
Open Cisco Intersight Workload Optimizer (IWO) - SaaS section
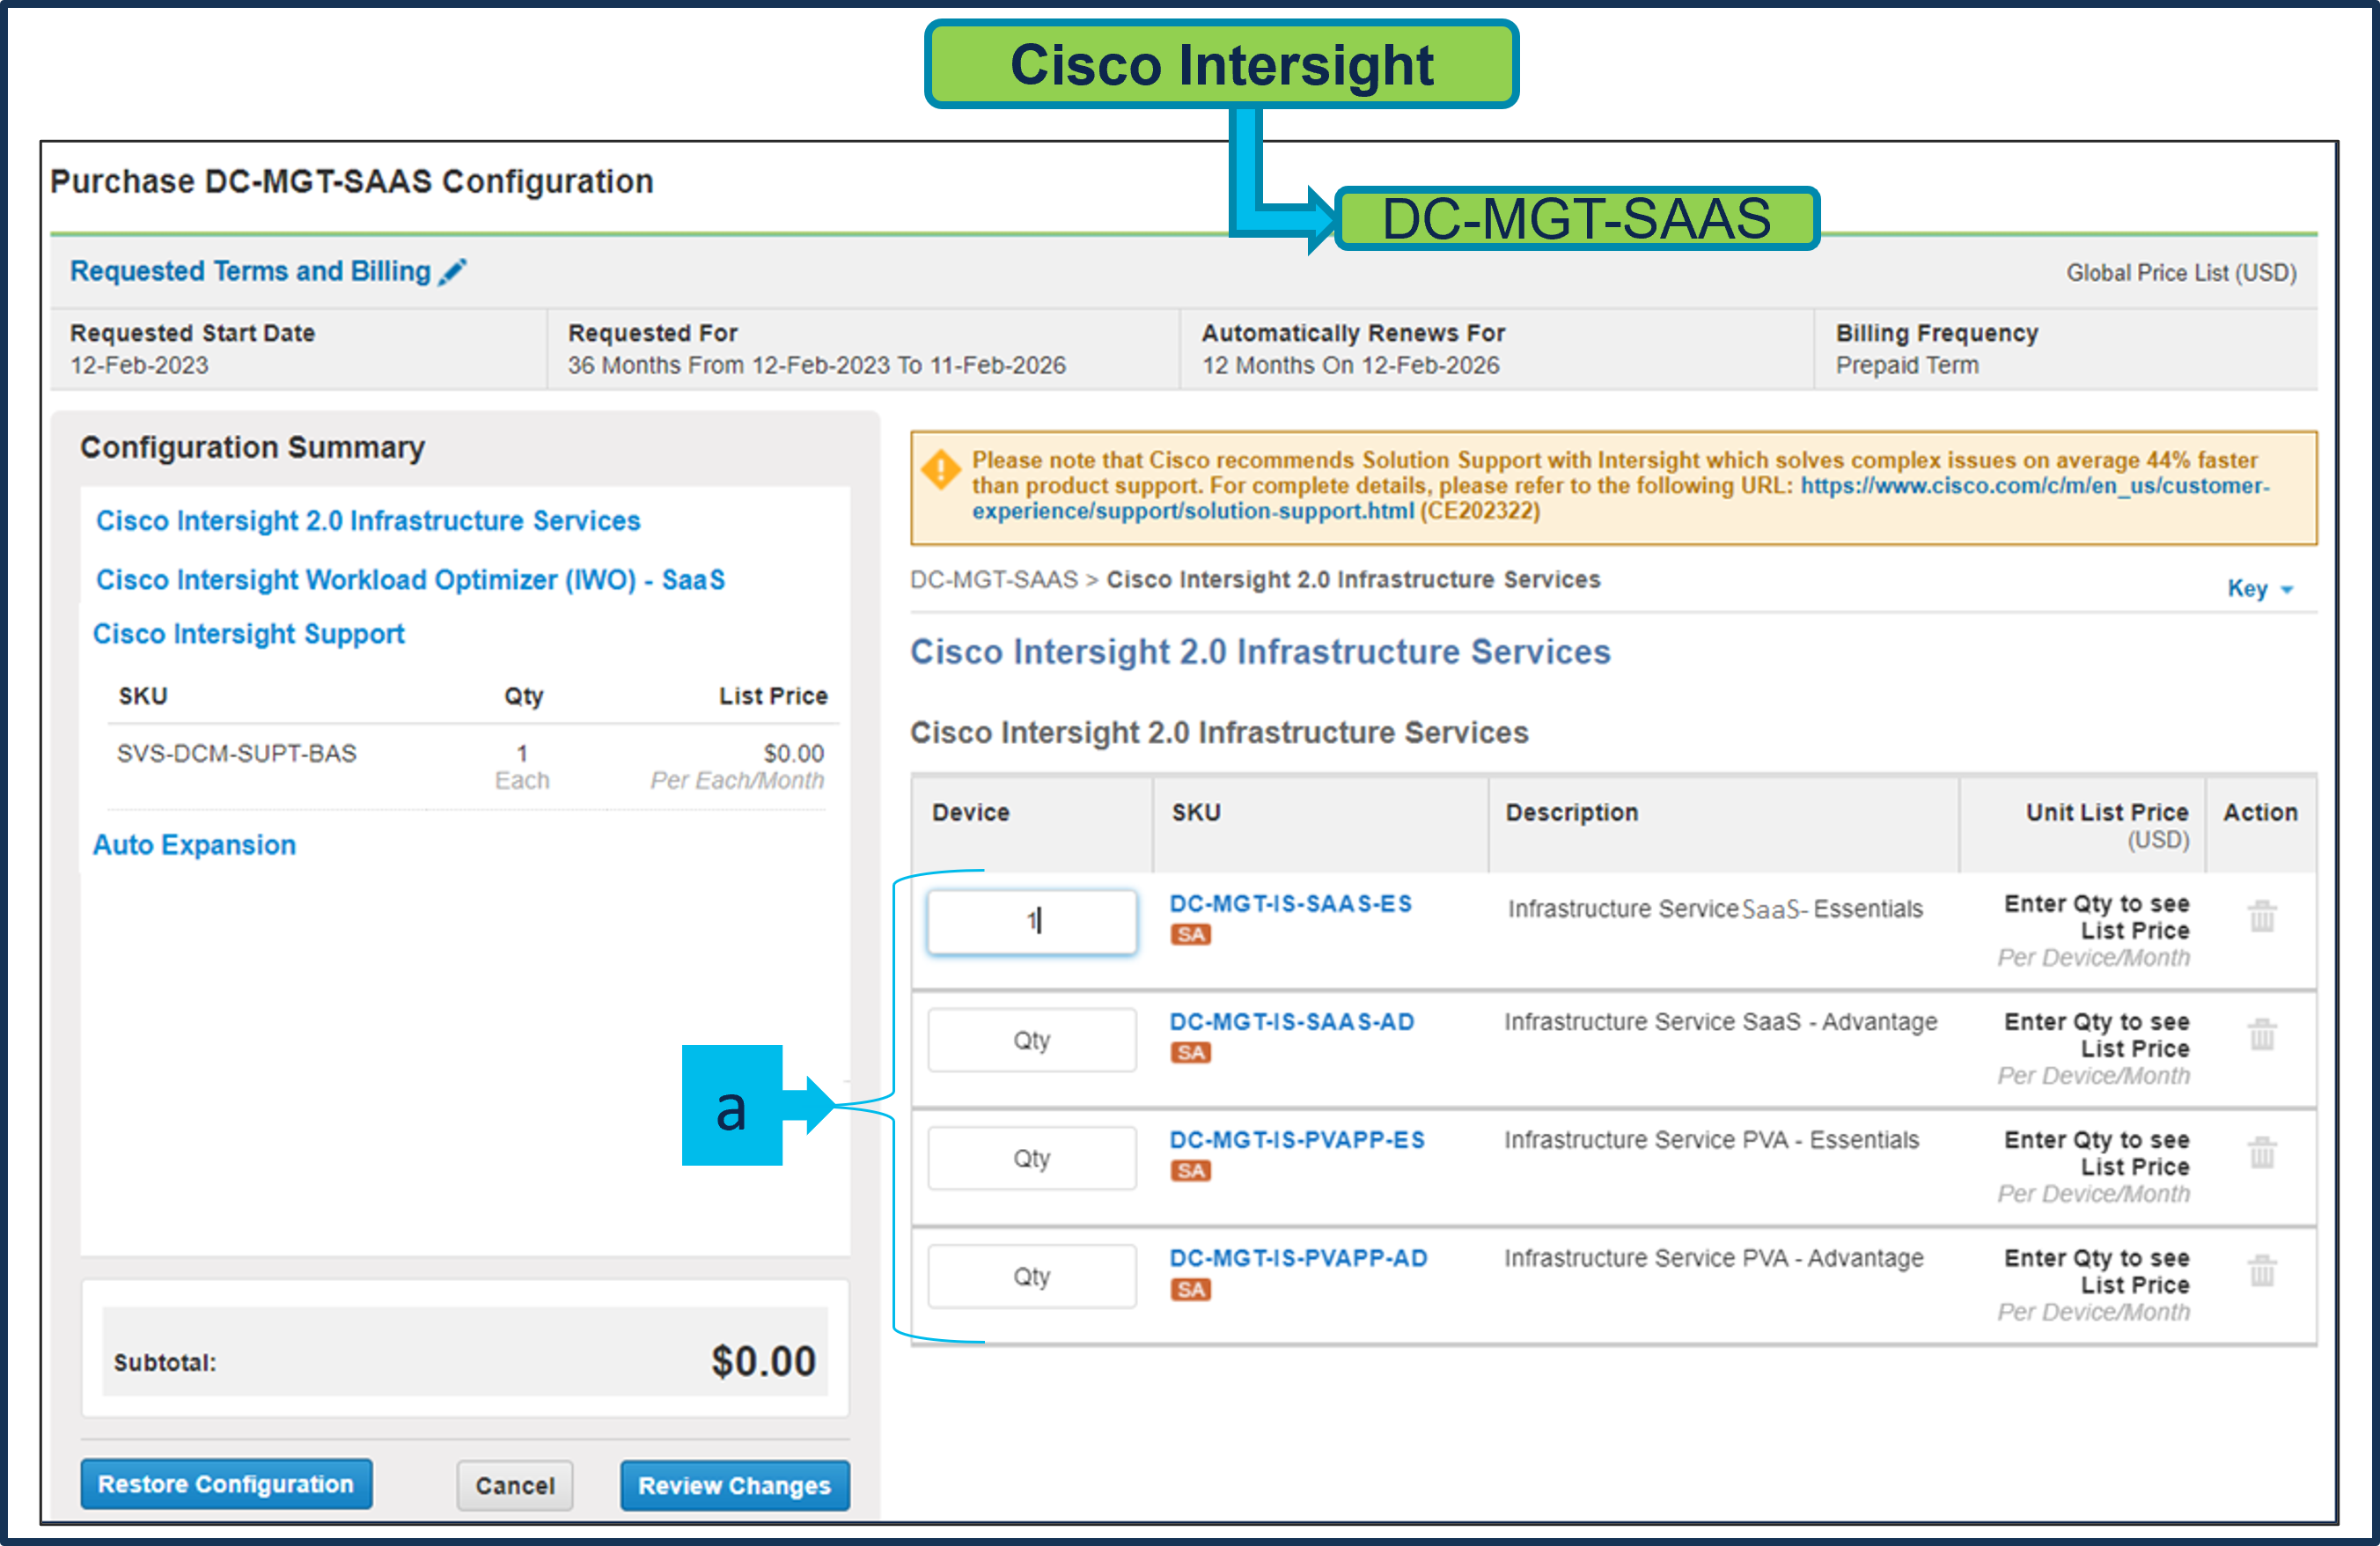click(x=410, y=580)
